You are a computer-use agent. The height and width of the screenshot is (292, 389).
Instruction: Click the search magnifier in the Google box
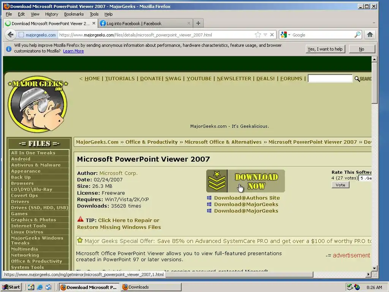point(357,35)
